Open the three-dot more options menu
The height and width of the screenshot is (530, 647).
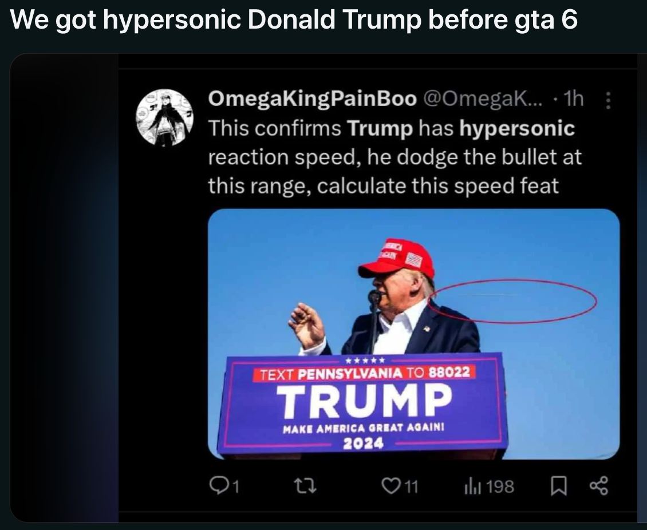point(607,100)
